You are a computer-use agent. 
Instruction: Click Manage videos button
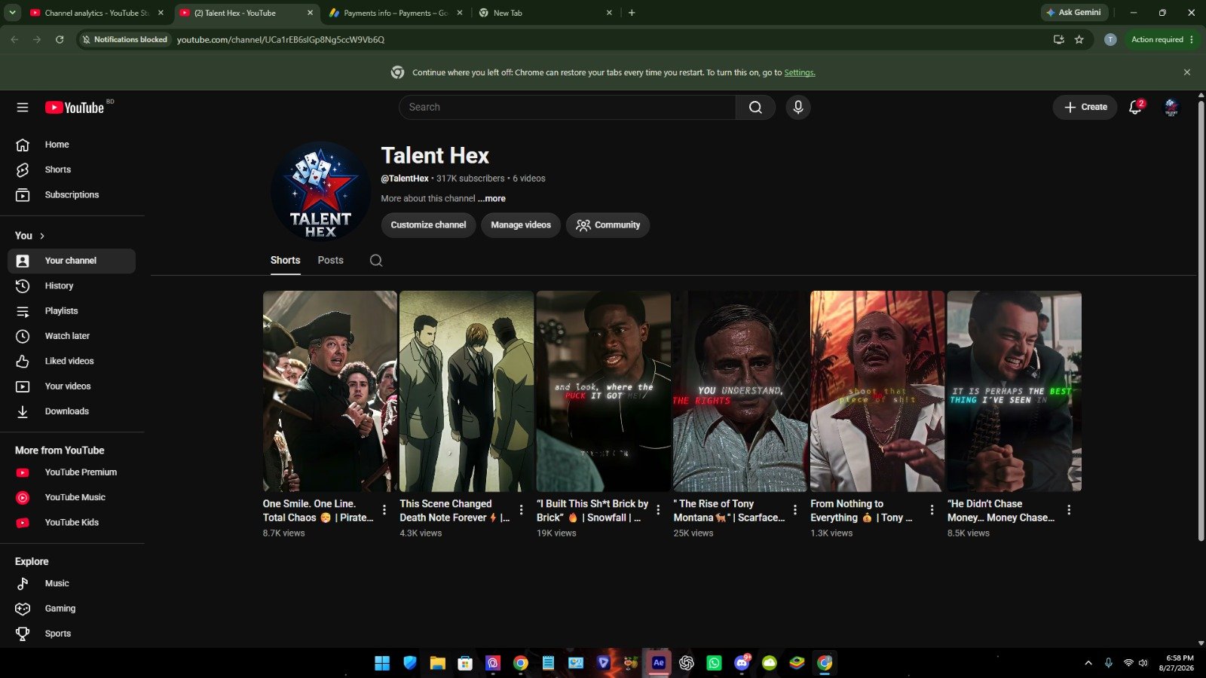pos(521,224)
